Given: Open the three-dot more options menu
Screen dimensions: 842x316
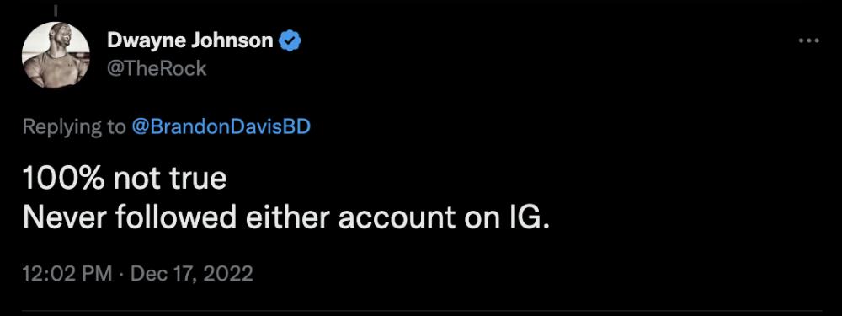Looking at the screenshot, I should (x=808, y=40).
